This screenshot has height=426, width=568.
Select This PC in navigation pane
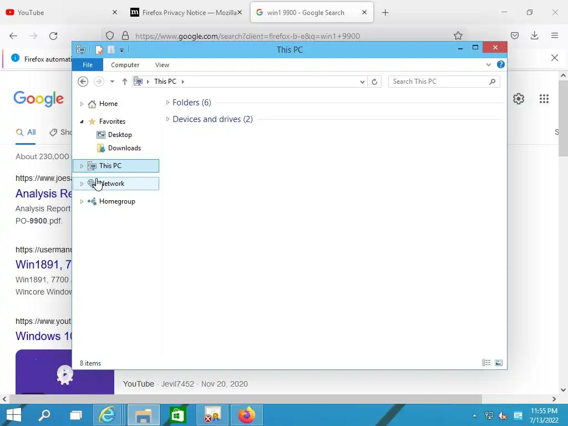(x=116, y=166)
